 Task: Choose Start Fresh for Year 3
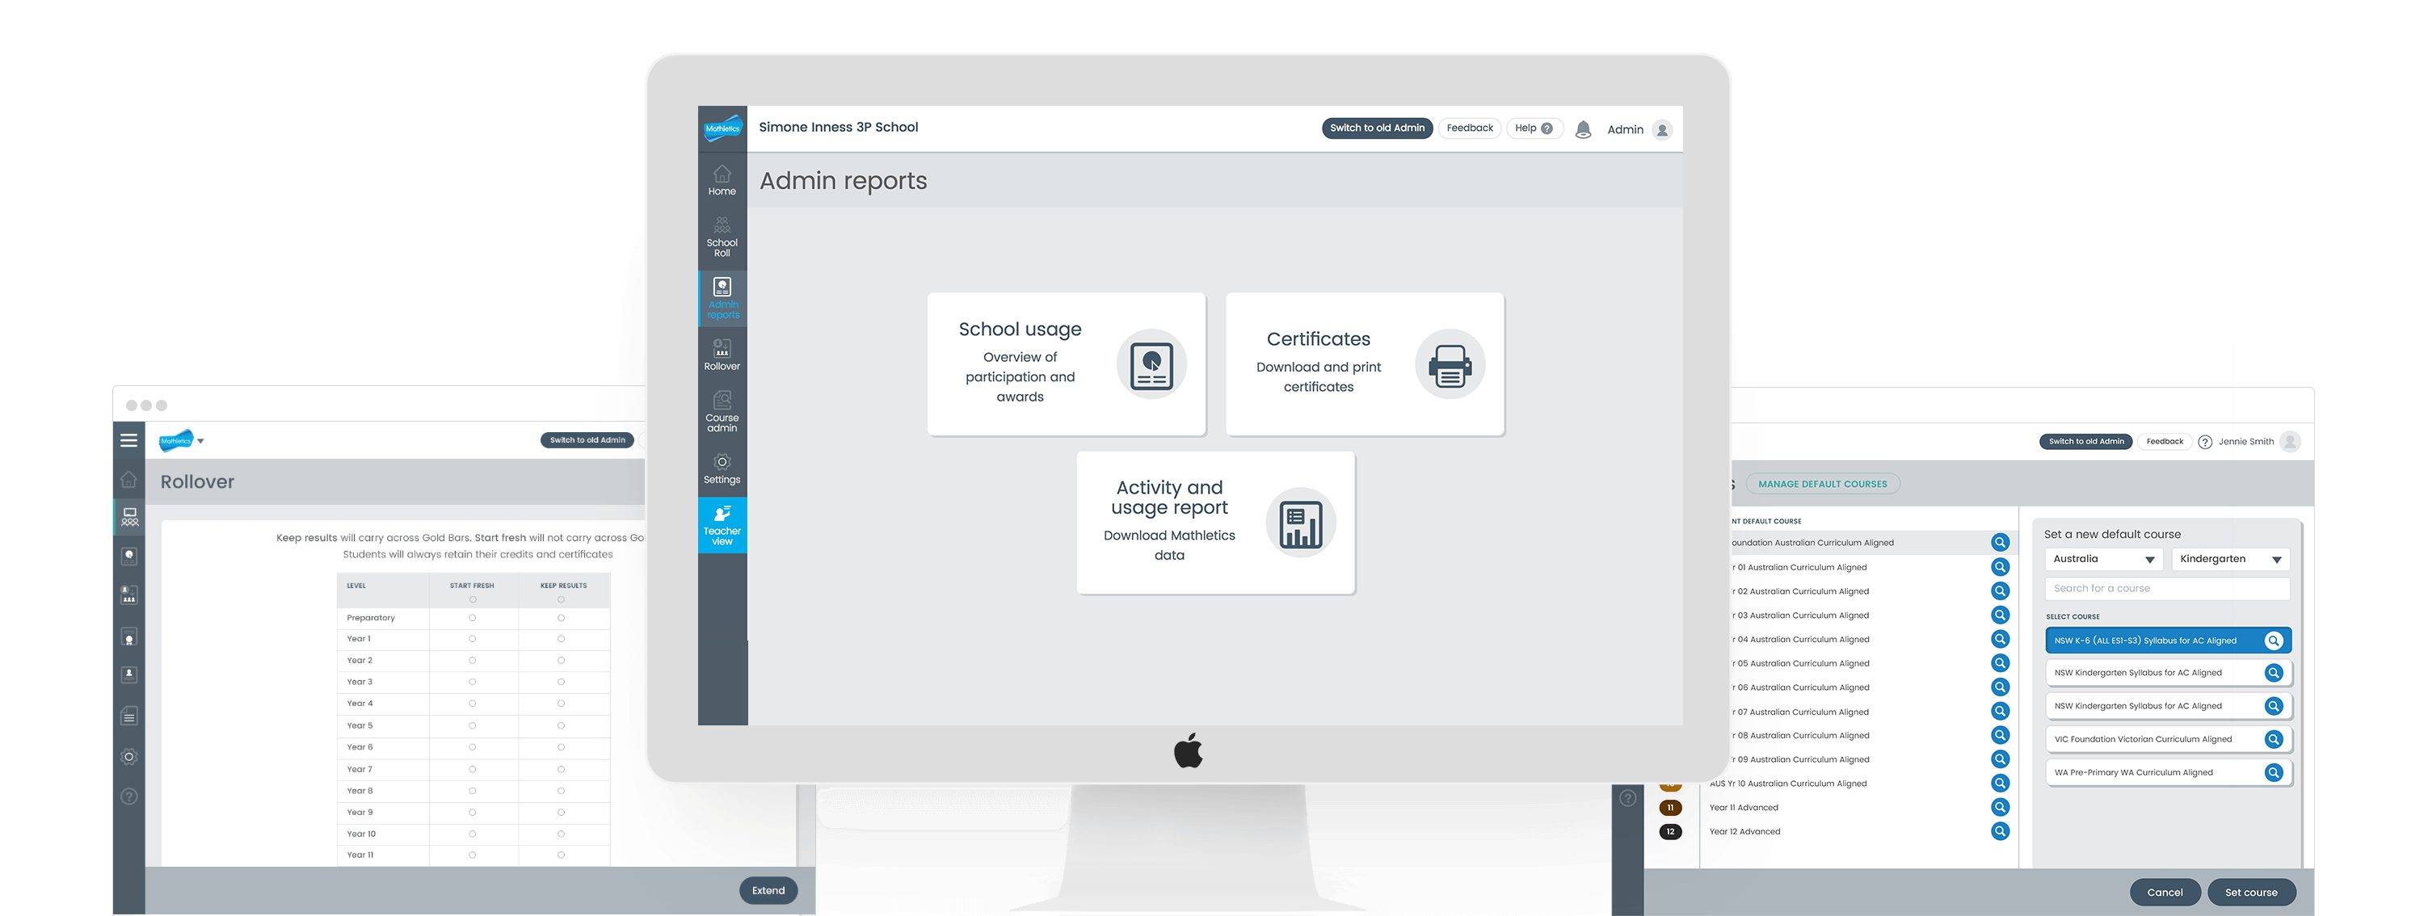pos(473,682)
